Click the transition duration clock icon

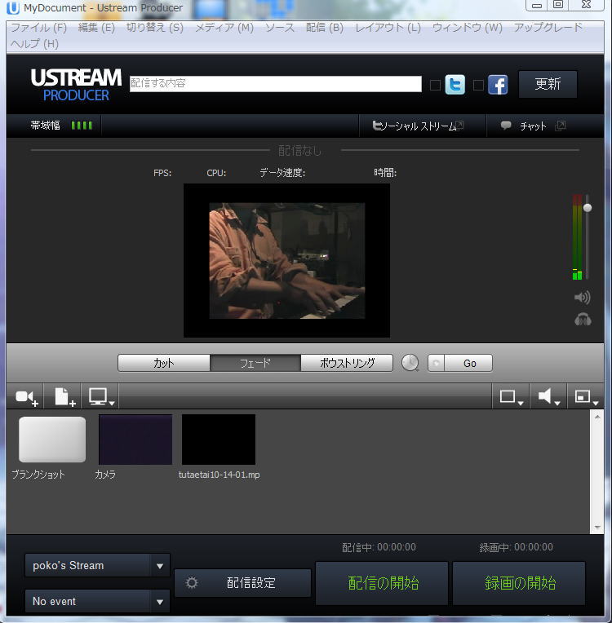coord(410,363)
